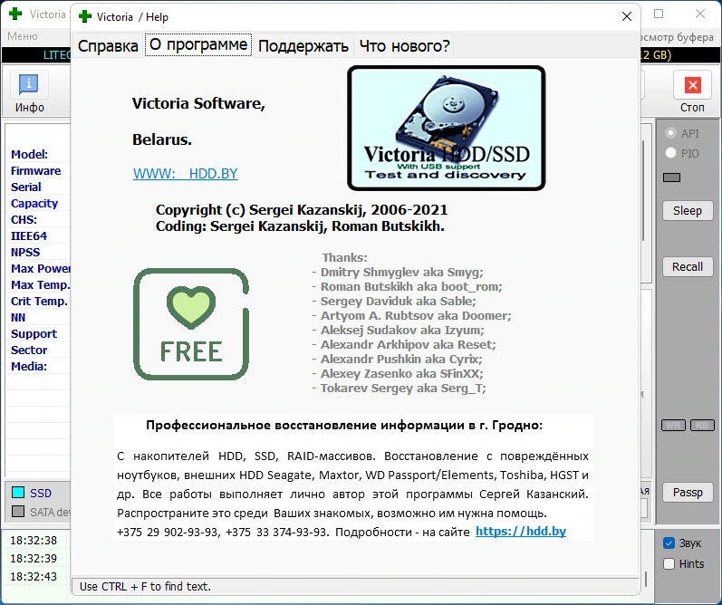The height and width of the screenshot is (605, 722).
Task: Click the WR indicator button
Action: click(x=673, y=425)
